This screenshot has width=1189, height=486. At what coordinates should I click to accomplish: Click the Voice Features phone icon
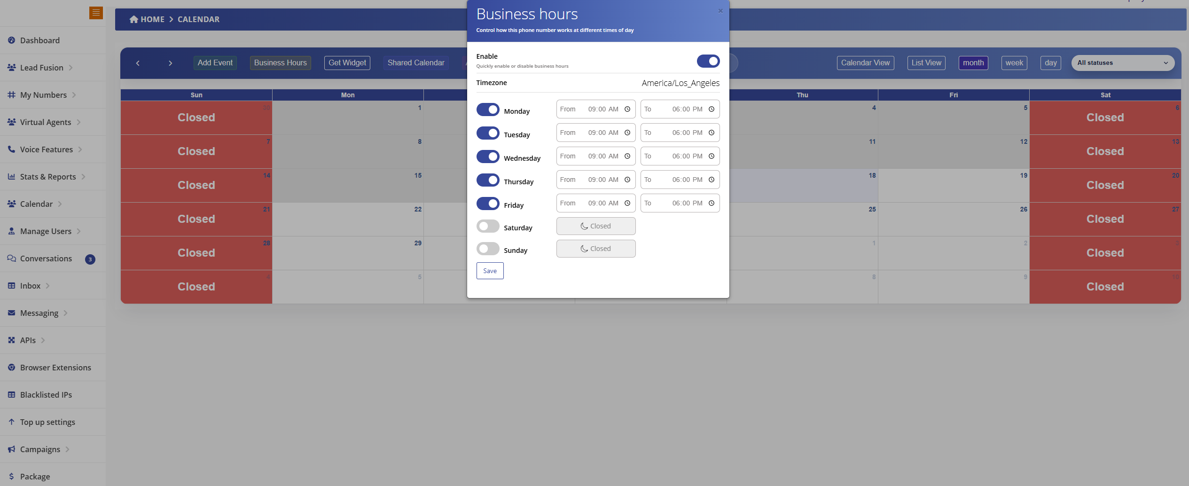11,149
